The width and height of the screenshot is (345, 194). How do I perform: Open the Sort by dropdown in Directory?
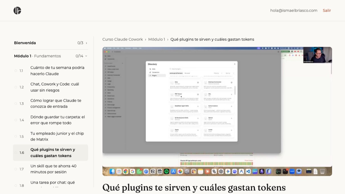pos(230,73)
